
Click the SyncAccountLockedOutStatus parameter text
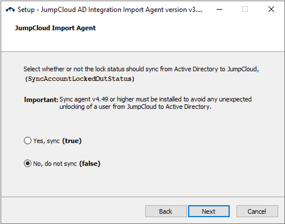(x=80, y=79)
